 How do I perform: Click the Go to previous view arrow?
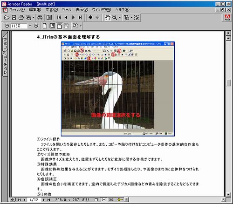[90, 17]
